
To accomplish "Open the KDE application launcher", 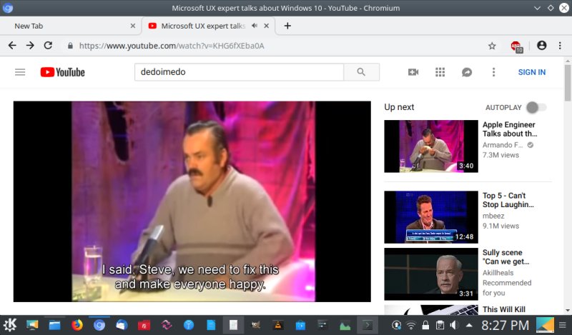I will (x=10, y=325).
